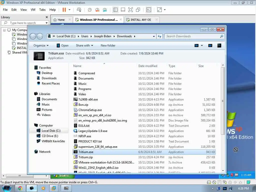Toggle the thumbnail bar view icon
Viewport: 256px width, 192px height.
(x=123, y=10)
